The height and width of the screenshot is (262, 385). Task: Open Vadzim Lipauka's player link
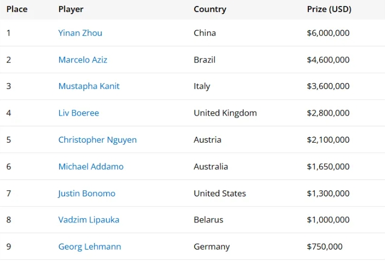pyautogui.click(x=89, y=220)
